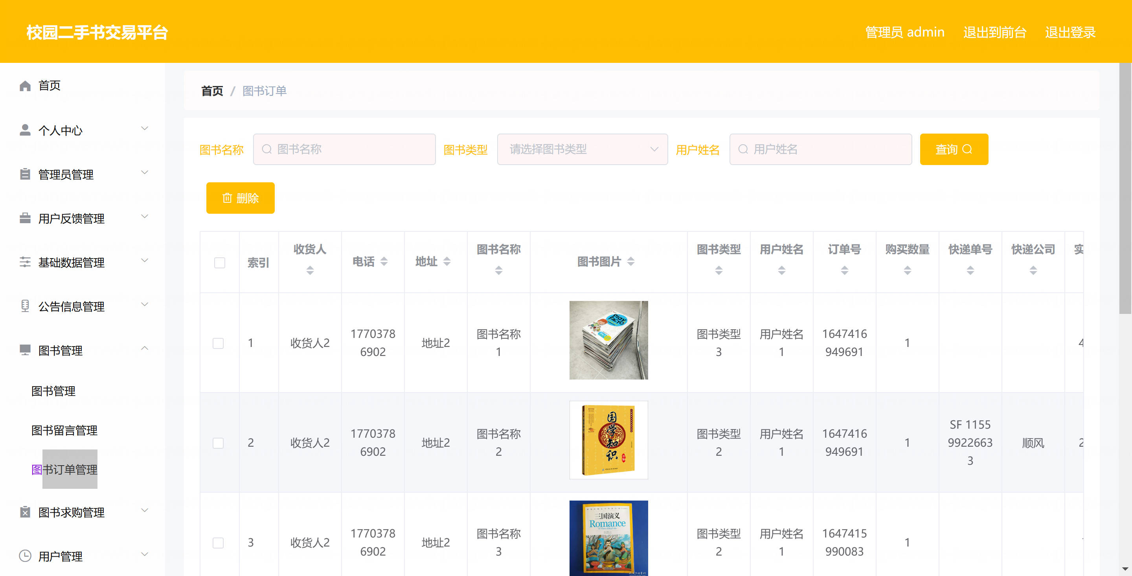Go to 首页 in the sidebar
The width and height of the screenshot is (1132, 576).
pos(49,86)
